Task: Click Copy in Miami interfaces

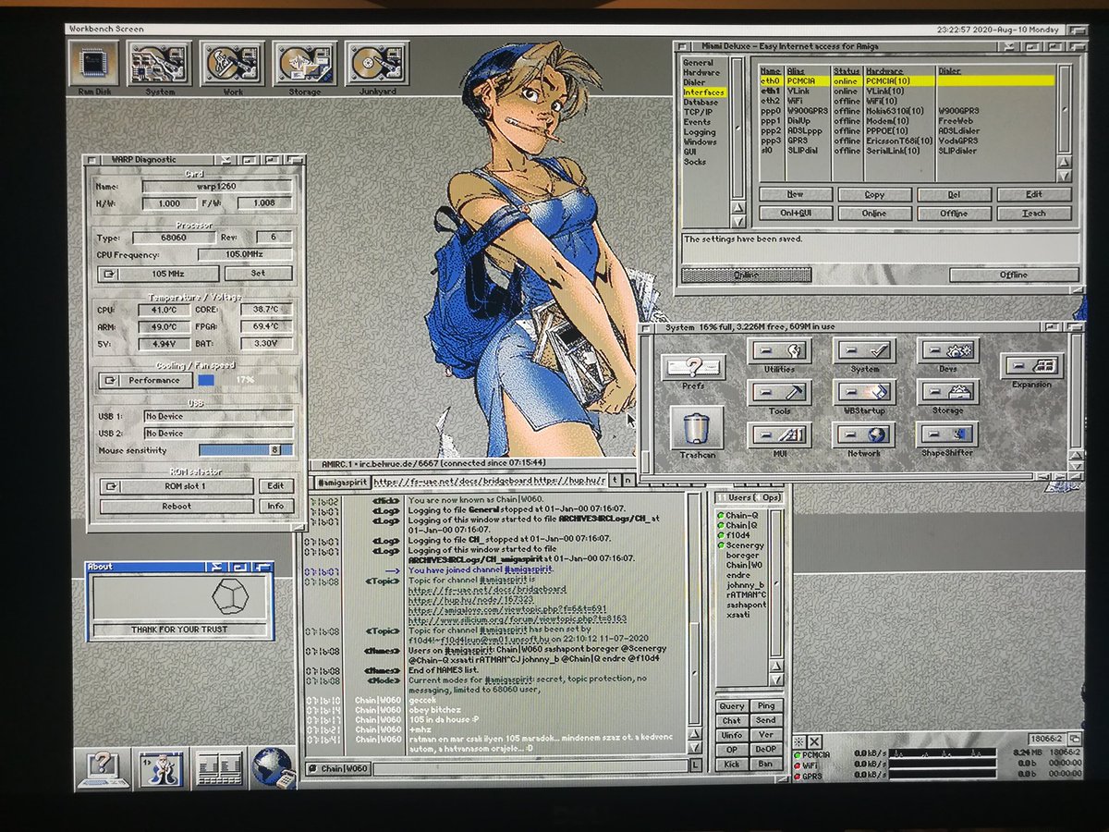Action: [x=874, y=195]
